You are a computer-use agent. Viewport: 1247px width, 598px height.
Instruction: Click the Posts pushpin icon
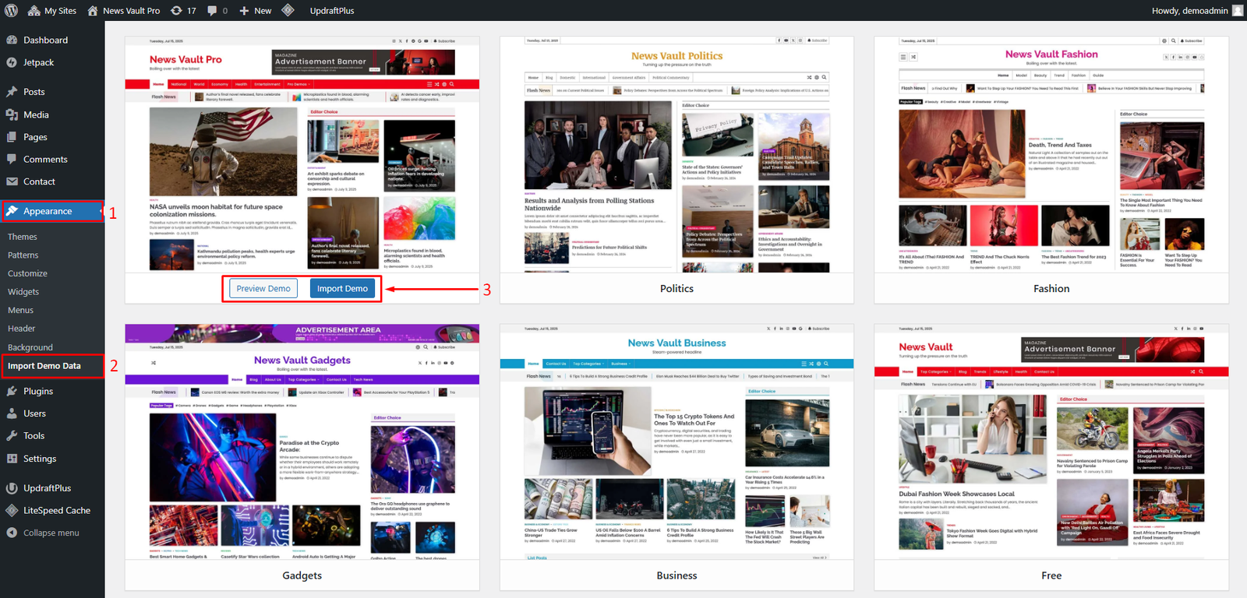pyautogui.click(x=12, y=92)
